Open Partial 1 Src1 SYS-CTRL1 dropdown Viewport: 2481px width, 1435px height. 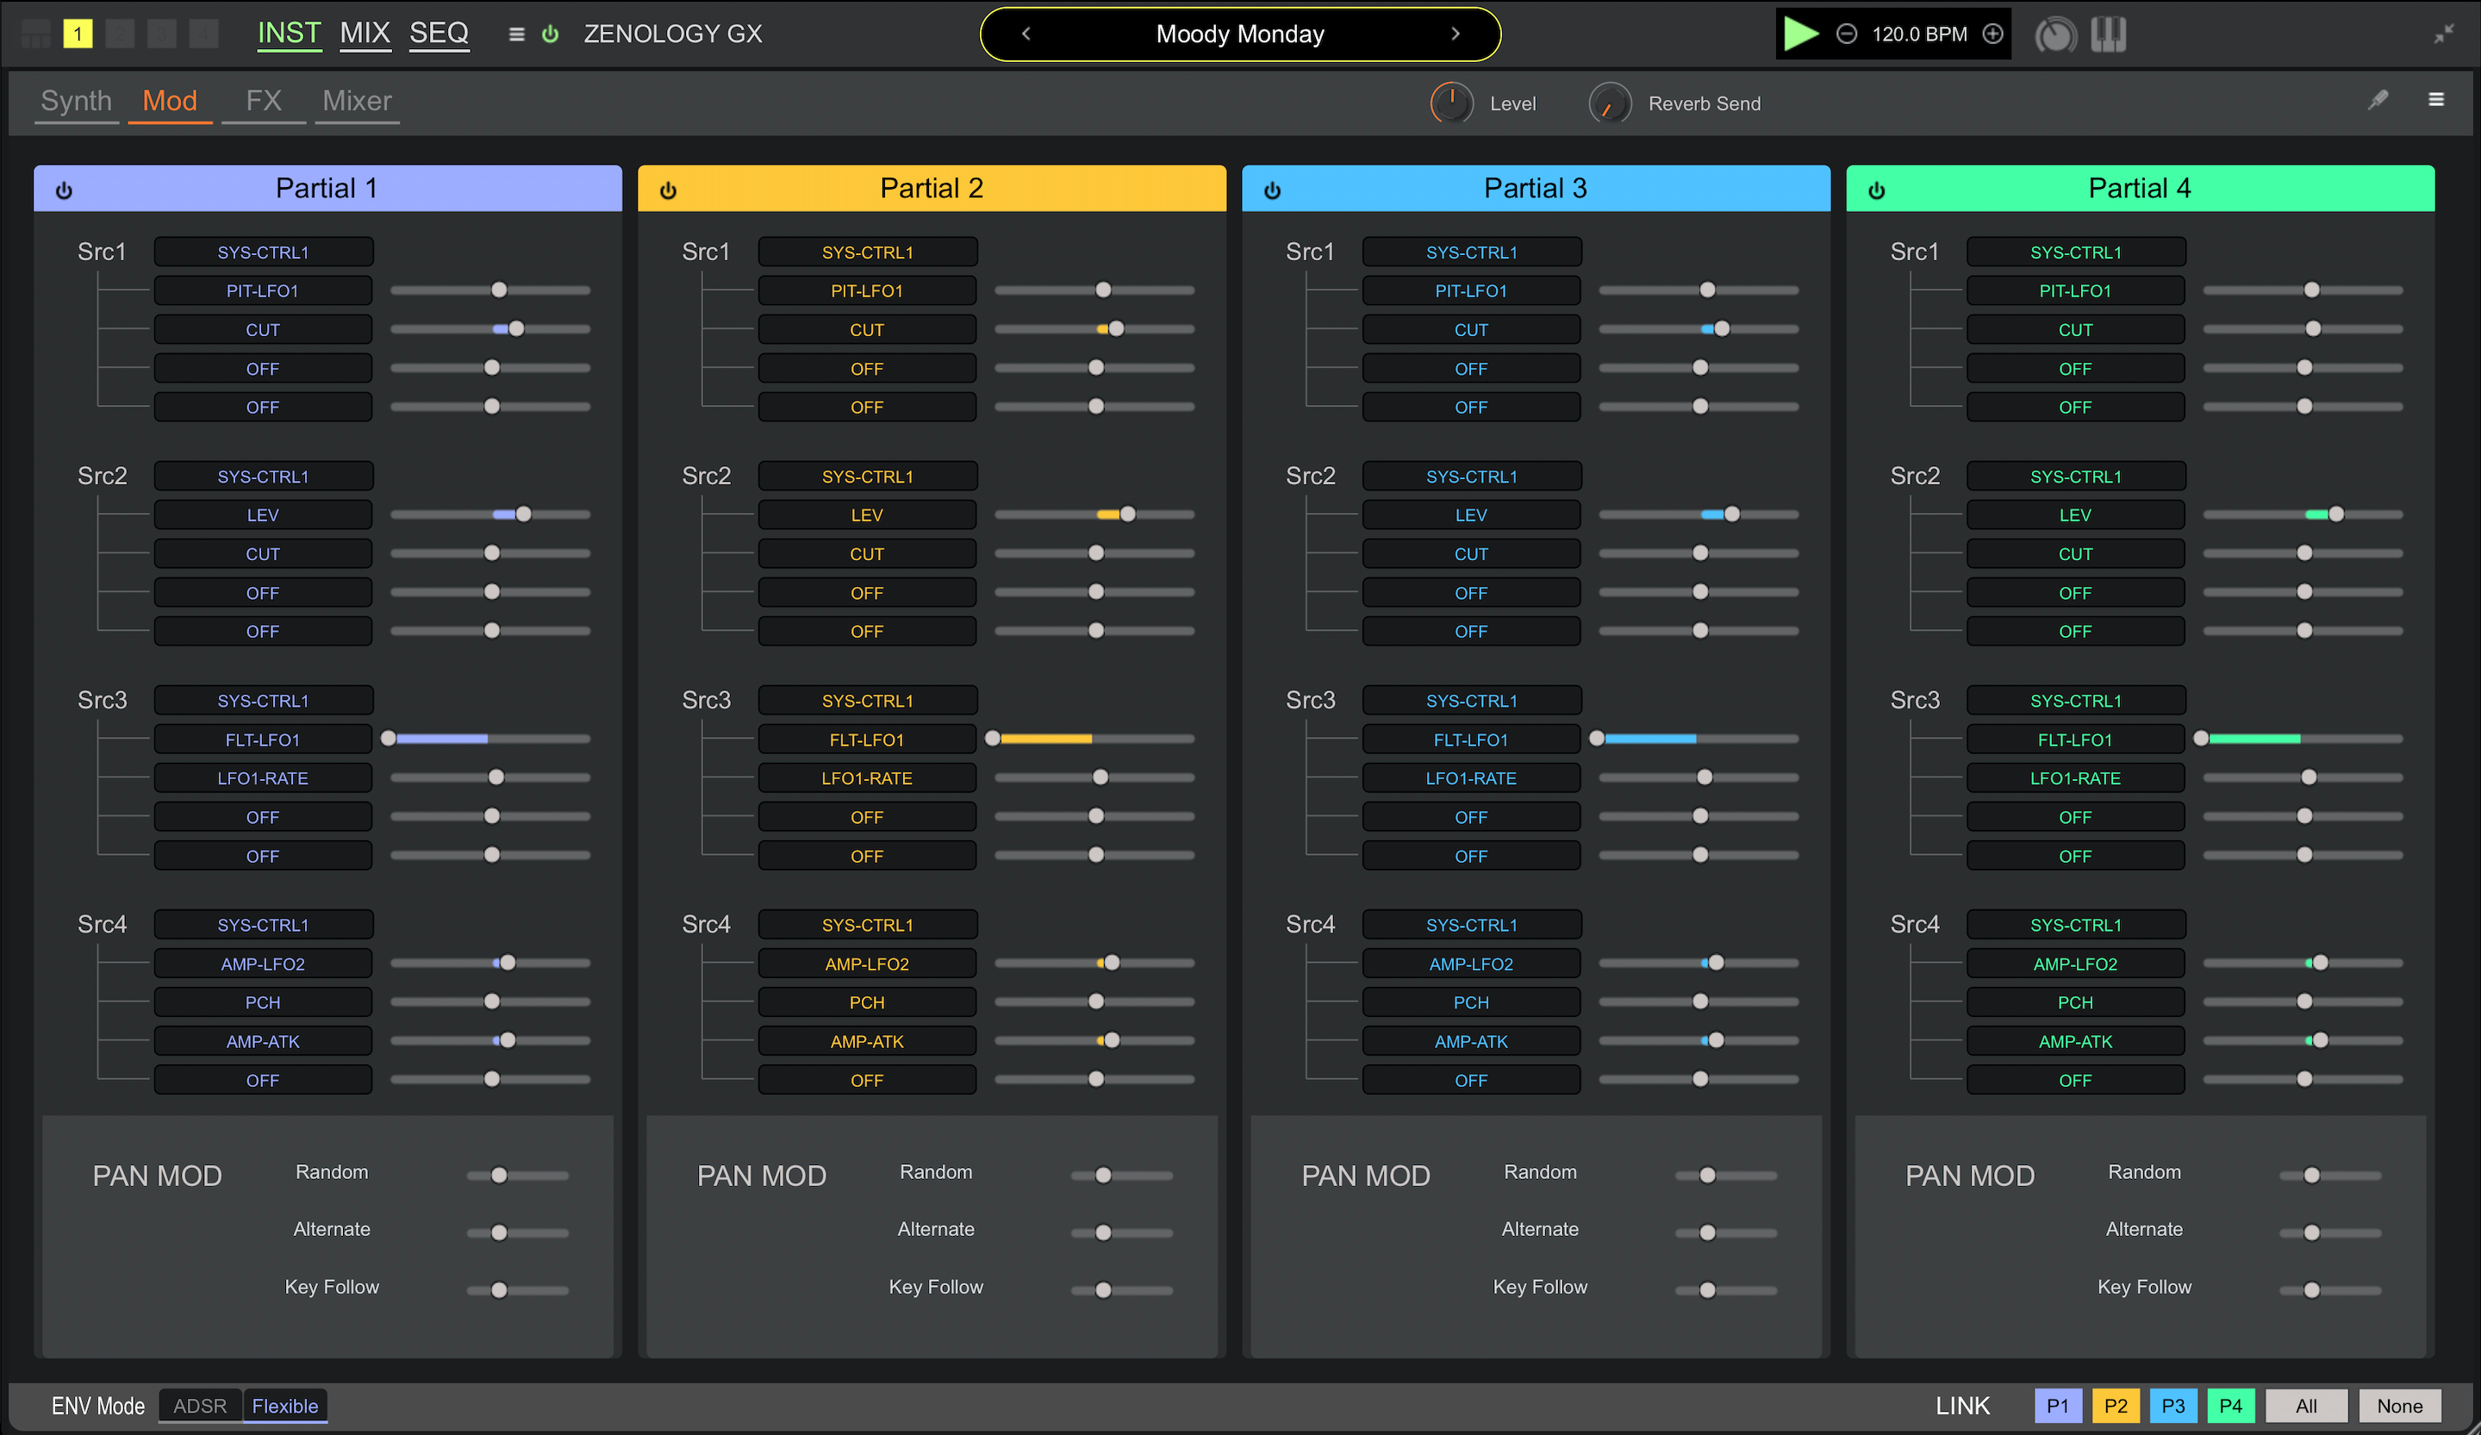click(263, 253)
